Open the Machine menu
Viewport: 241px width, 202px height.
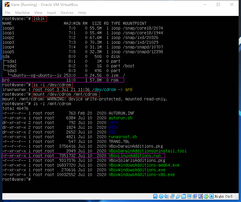(x=22, y=13)
